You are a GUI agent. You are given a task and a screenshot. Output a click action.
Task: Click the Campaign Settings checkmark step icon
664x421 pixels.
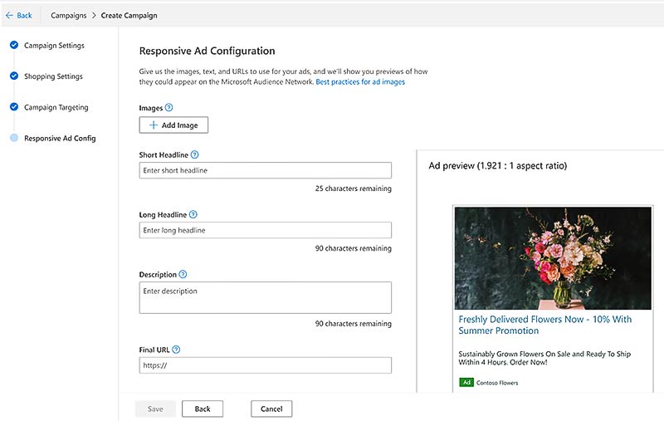point(14,45)
